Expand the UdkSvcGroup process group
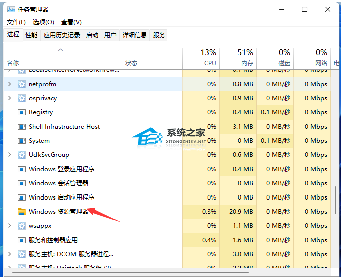 coord(9,154)
